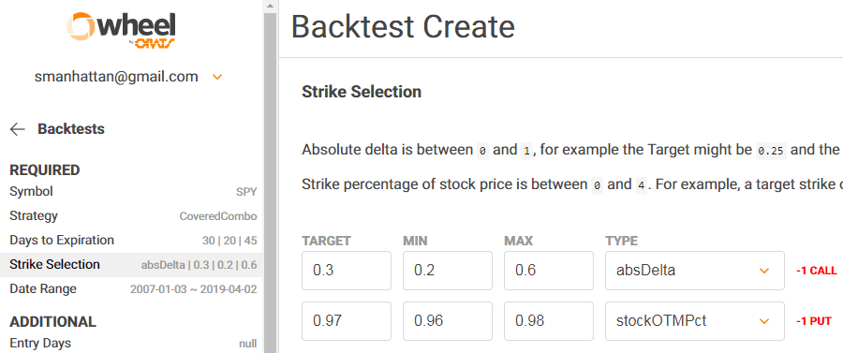The width and height of the screenshot is (843, 353).
Task: Click the Max field containing 0.6
Action: pyautogui.click(x=548, y=271)
